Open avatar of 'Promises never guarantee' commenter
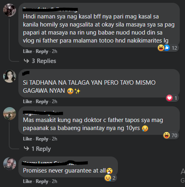Screen dimensions: 185x187 (10, 164)
